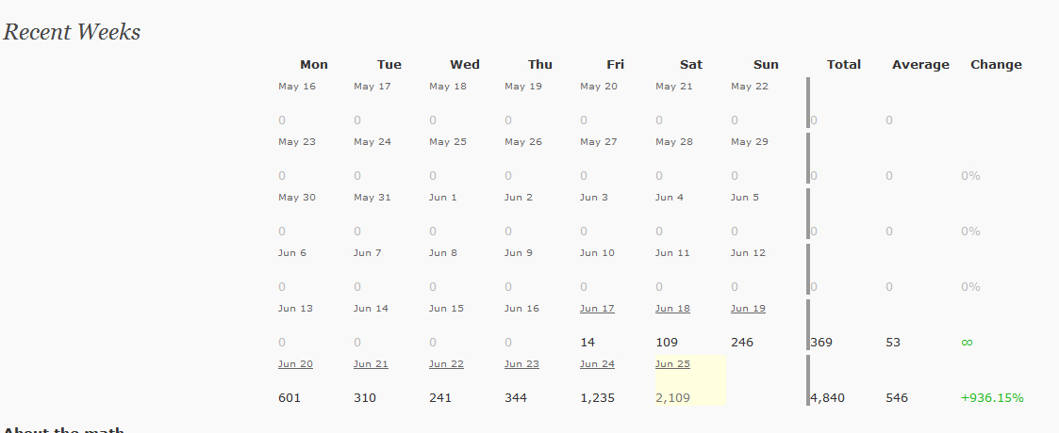1059x433 pixels.
Task: Click the 246 Sunday views value
Action: coord(741,343)
